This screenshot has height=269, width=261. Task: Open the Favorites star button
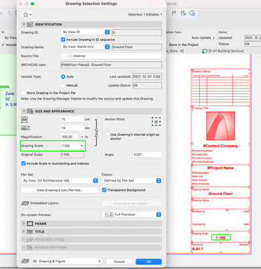pyautogui.click(x=27, y=15)
